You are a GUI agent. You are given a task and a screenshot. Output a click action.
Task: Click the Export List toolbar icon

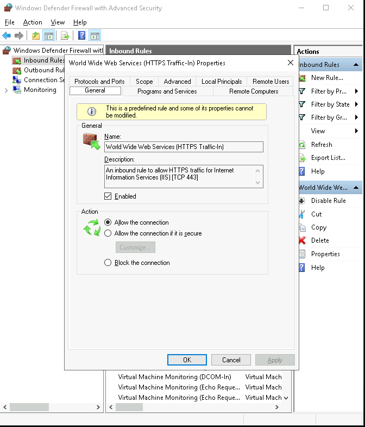click(65, 35)
